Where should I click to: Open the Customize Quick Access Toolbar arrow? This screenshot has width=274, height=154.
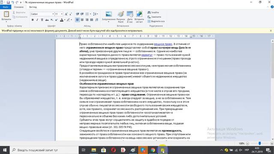[x=21, y=3]
